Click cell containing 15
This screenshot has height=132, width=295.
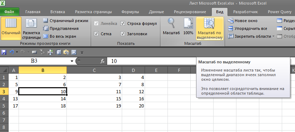click(x=94, y=99)
